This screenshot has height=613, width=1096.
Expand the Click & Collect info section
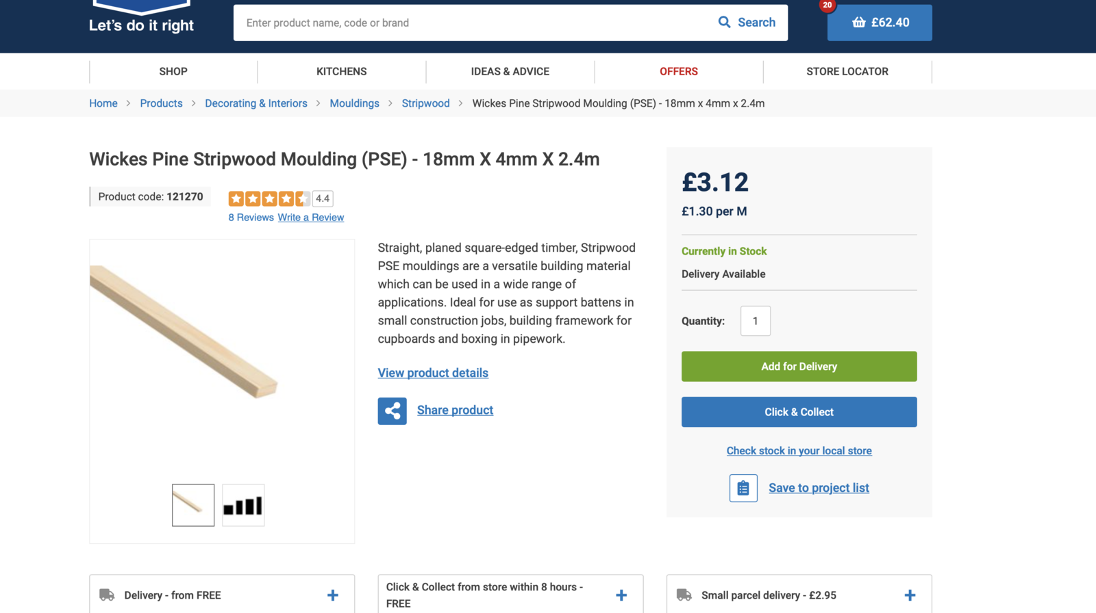pos(621,595)
